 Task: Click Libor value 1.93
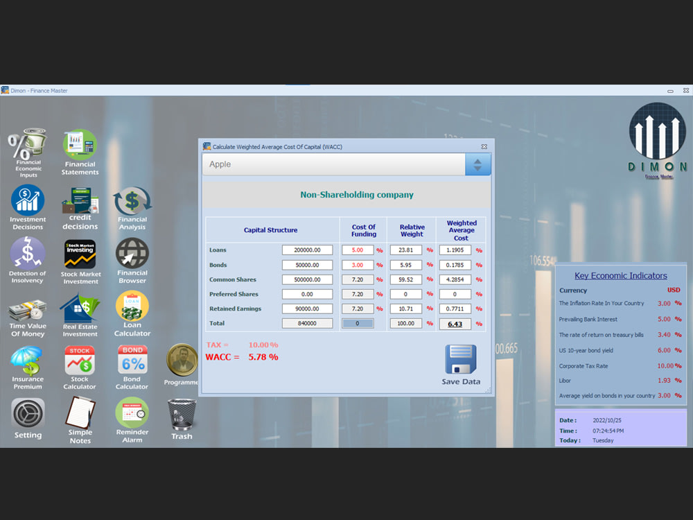pyautogui.click(x=664, y=380)
